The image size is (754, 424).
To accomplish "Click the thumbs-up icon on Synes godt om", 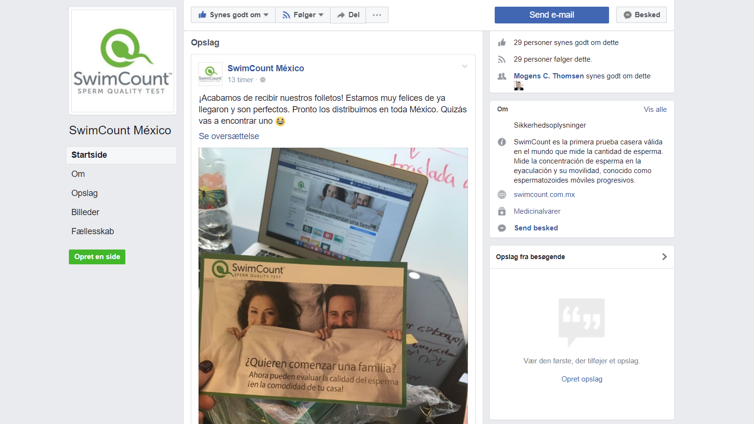I will pos(202,15).
